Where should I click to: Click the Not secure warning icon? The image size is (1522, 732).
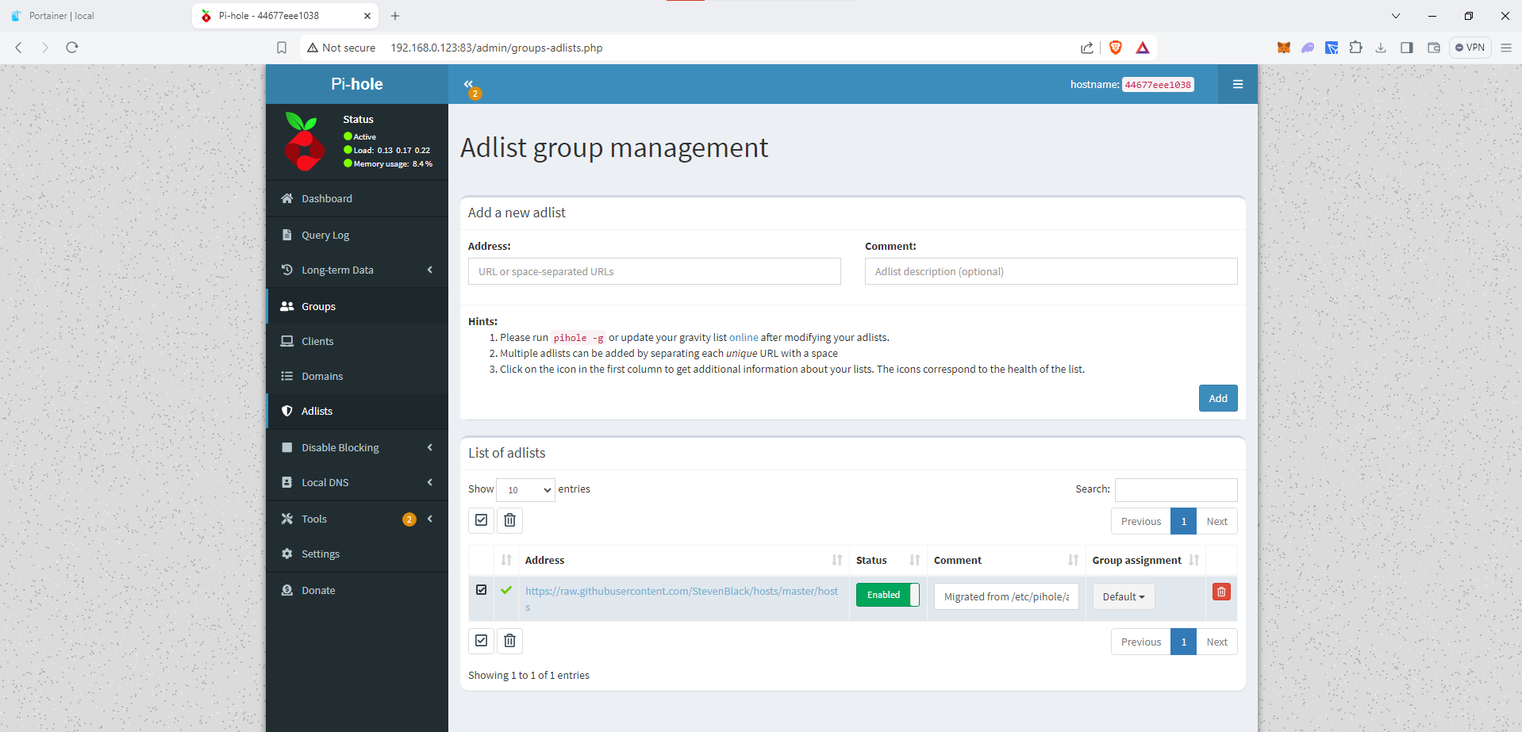313,48
